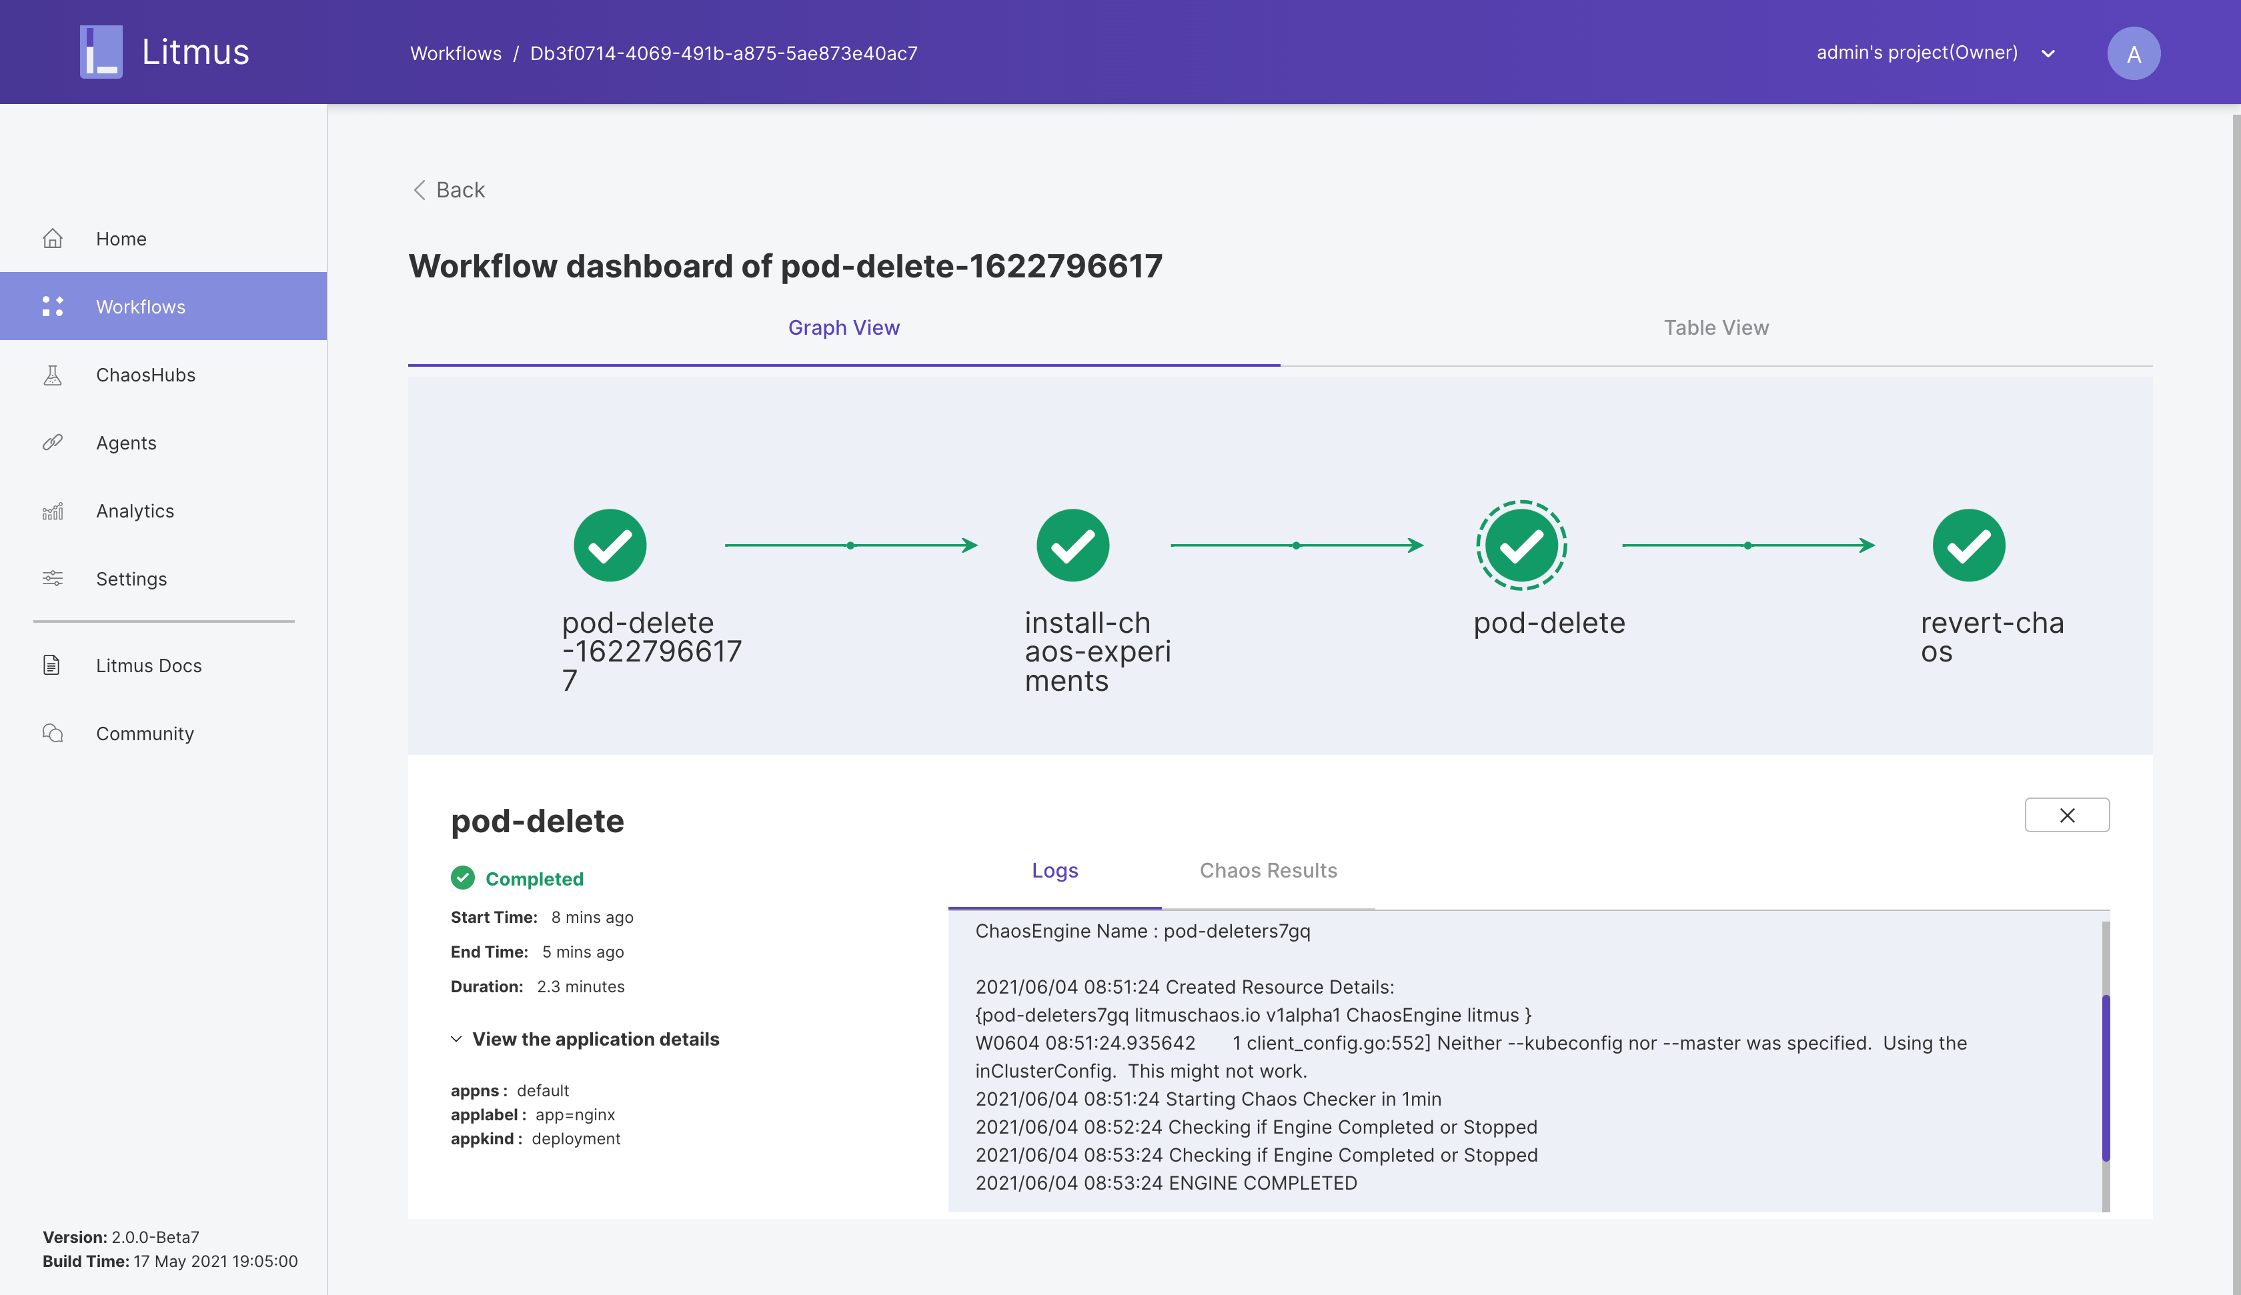Select the revert-chaos workflow node
Image resolution: width=2241 pixels, height=1295 pixels.
(x=1968, y=545)
